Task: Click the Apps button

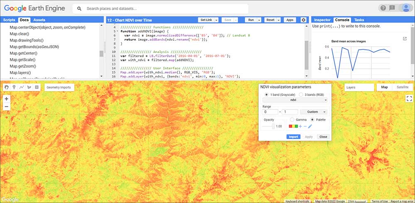Action: tap(290, 20)
